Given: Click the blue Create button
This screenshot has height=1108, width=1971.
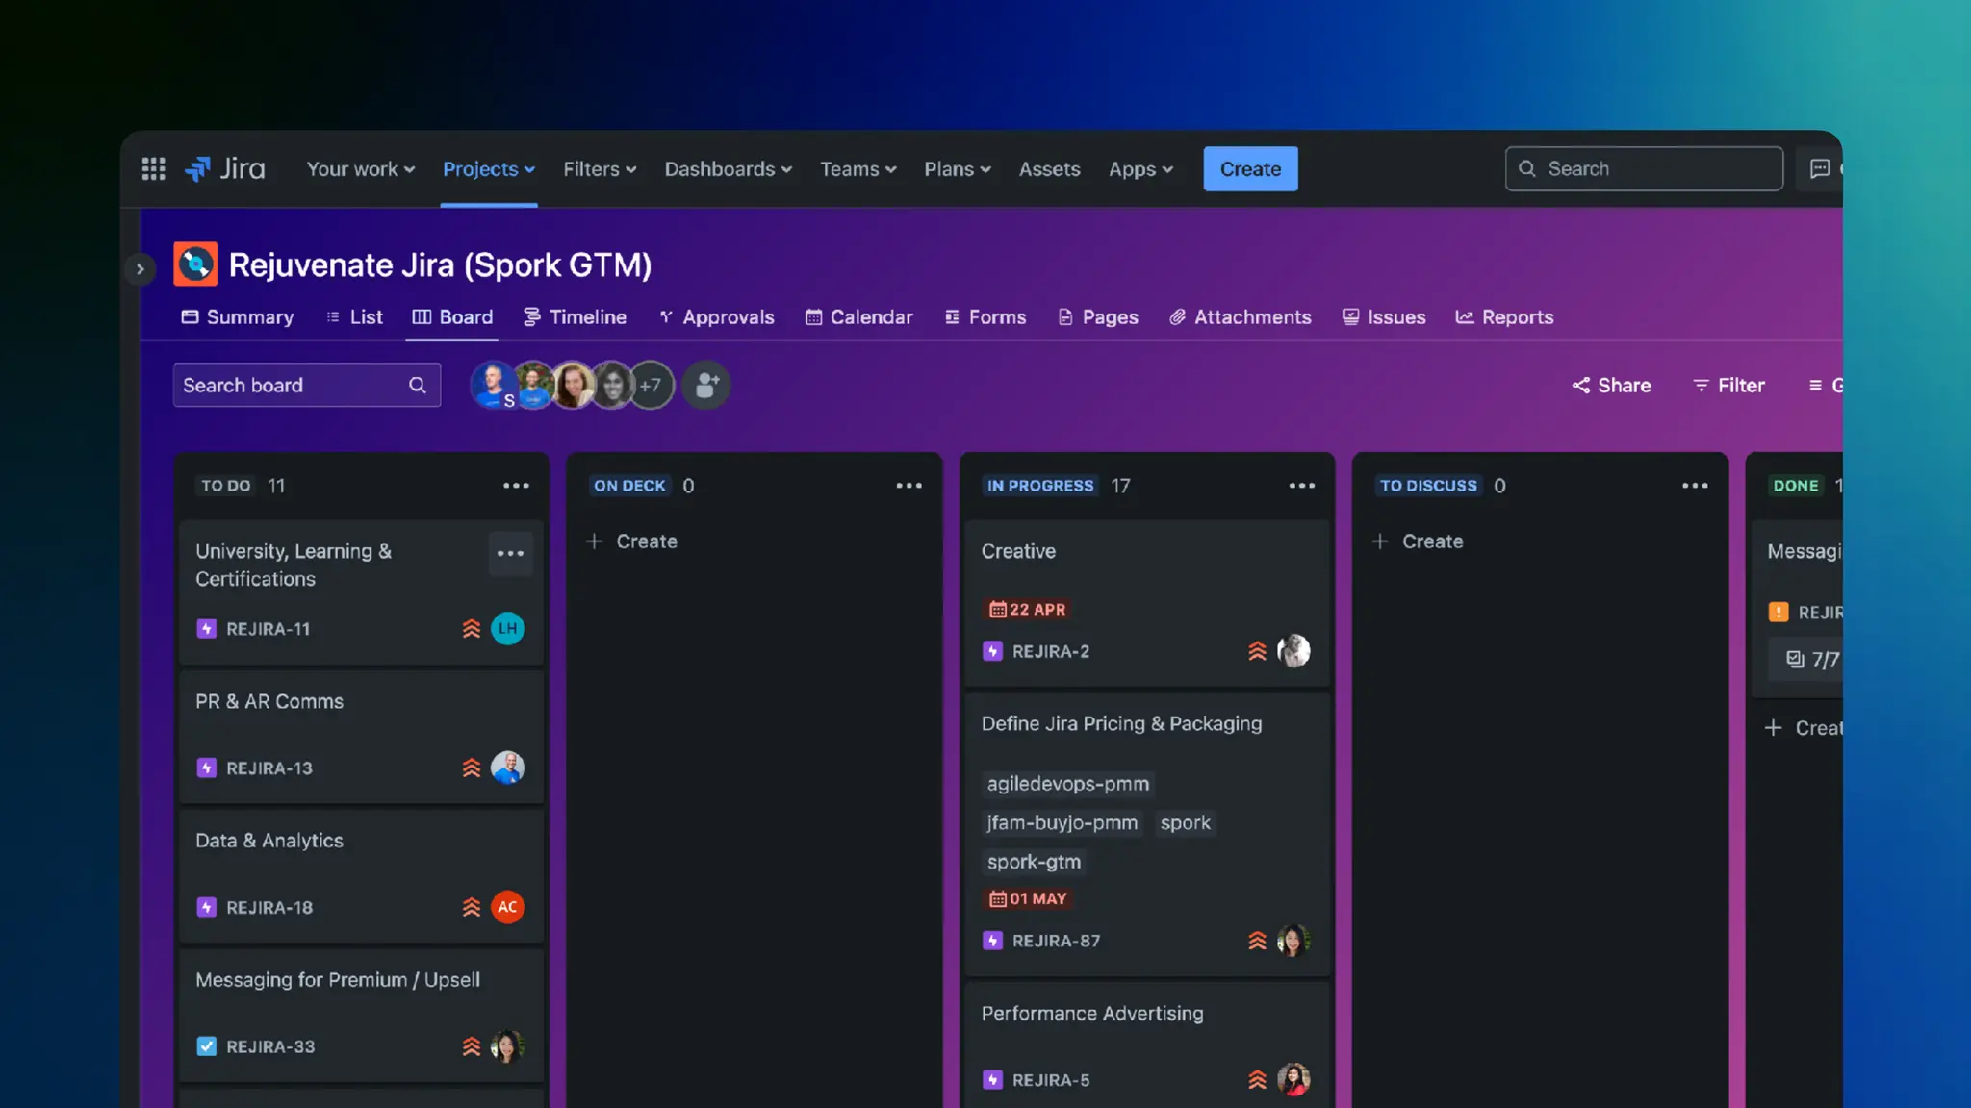Looking at the screenshot, I should point(1250,168).
